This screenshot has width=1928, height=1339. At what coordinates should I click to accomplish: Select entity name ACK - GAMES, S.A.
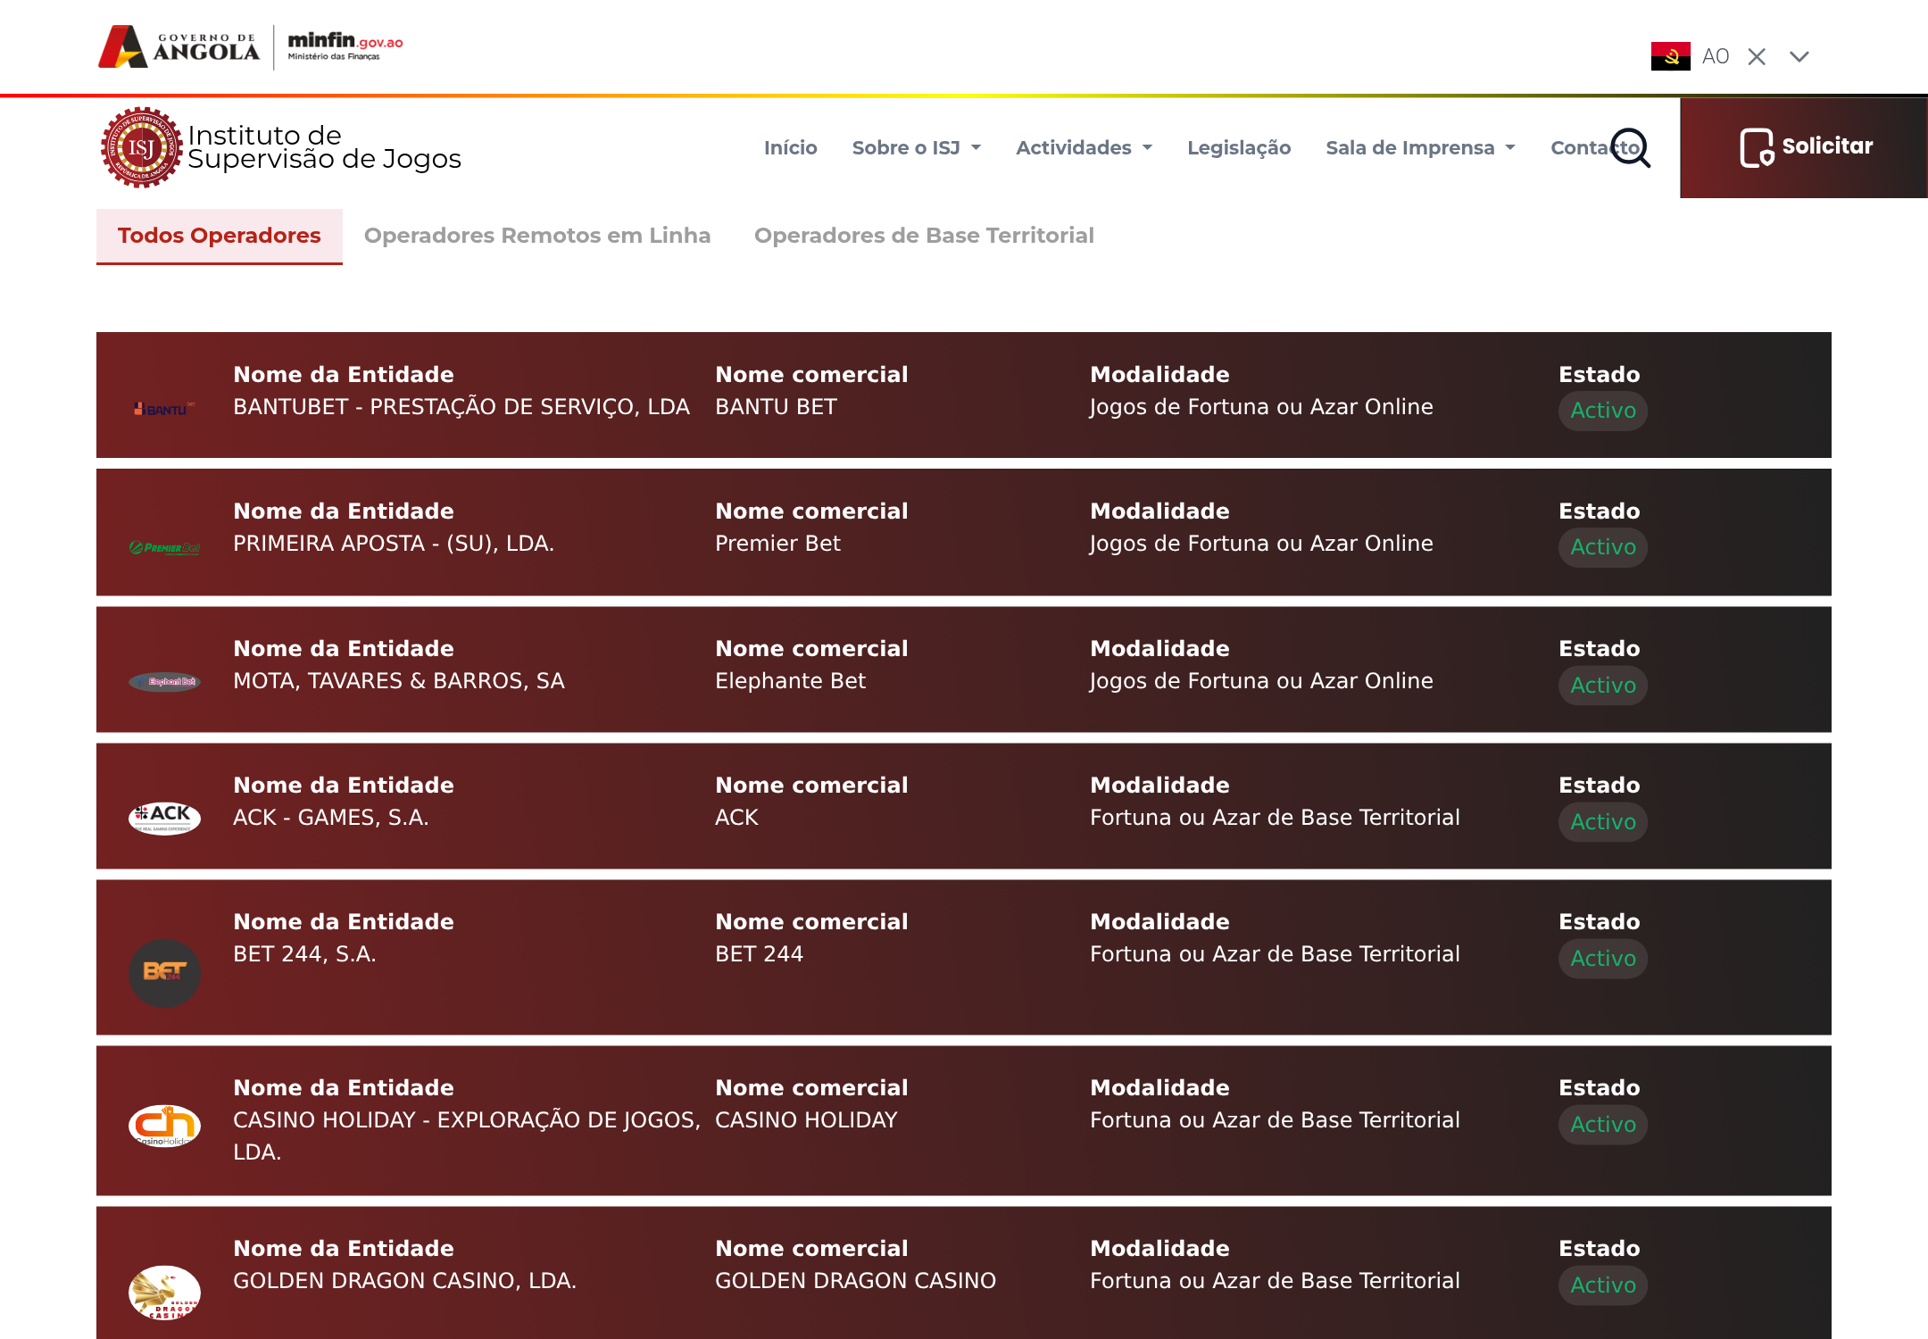coord(331,818)
